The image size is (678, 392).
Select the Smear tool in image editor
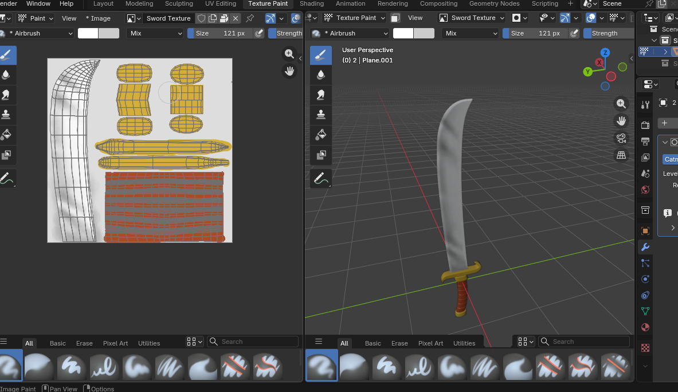pyautogui.click(x=6, y=95)
